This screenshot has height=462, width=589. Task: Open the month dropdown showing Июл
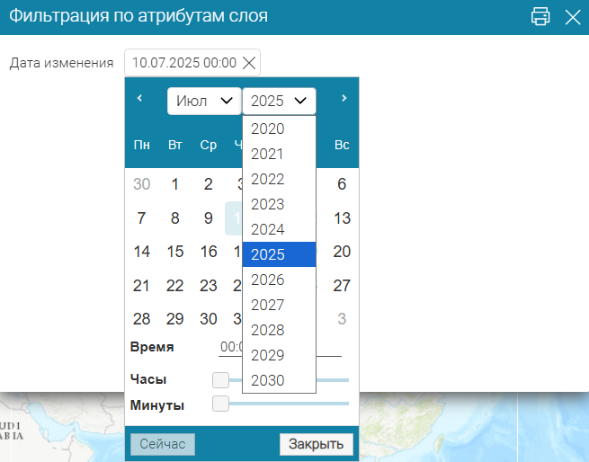203,101
